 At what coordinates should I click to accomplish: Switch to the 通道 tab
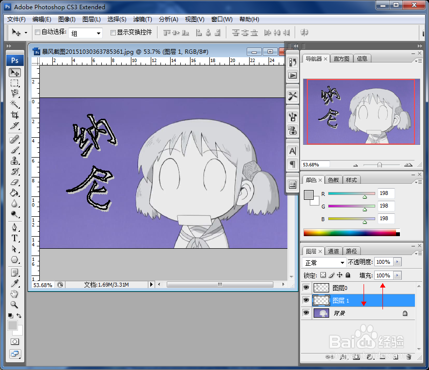click(334, 251)
